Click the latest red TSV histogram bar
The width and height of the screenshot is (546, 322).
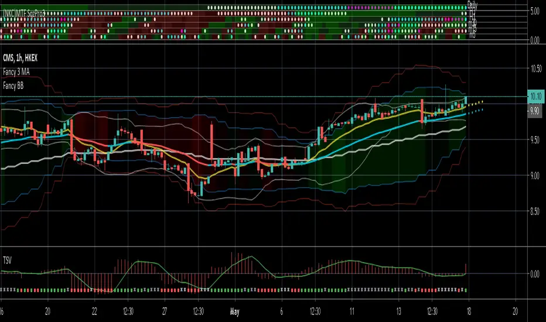466,268
